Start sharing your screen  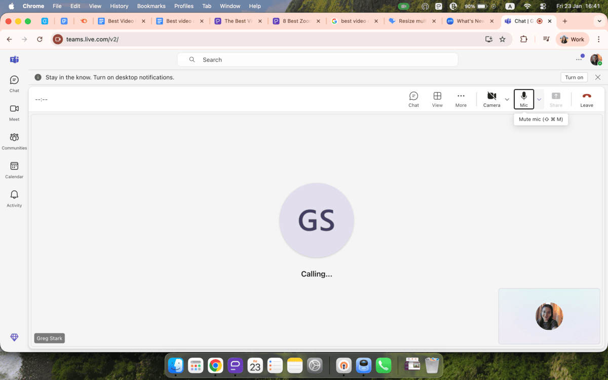click(556, 99)
